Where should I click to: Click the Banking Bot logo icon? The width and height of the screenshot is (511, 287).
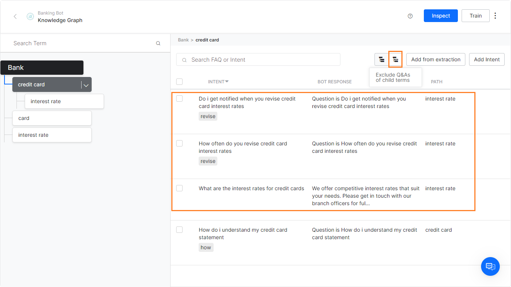click(x=30, y=16)
